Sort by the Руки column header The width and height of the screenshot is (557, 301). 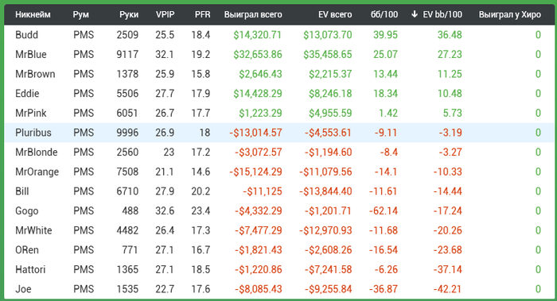coord(129,14)
